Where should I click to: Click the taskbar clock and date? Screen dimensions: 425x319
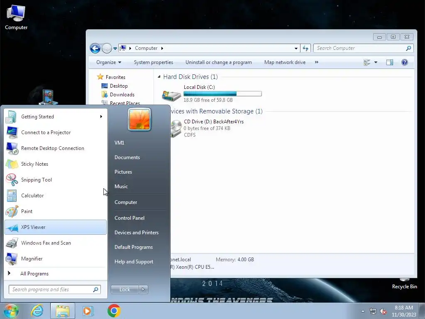(x=403, y=311)
